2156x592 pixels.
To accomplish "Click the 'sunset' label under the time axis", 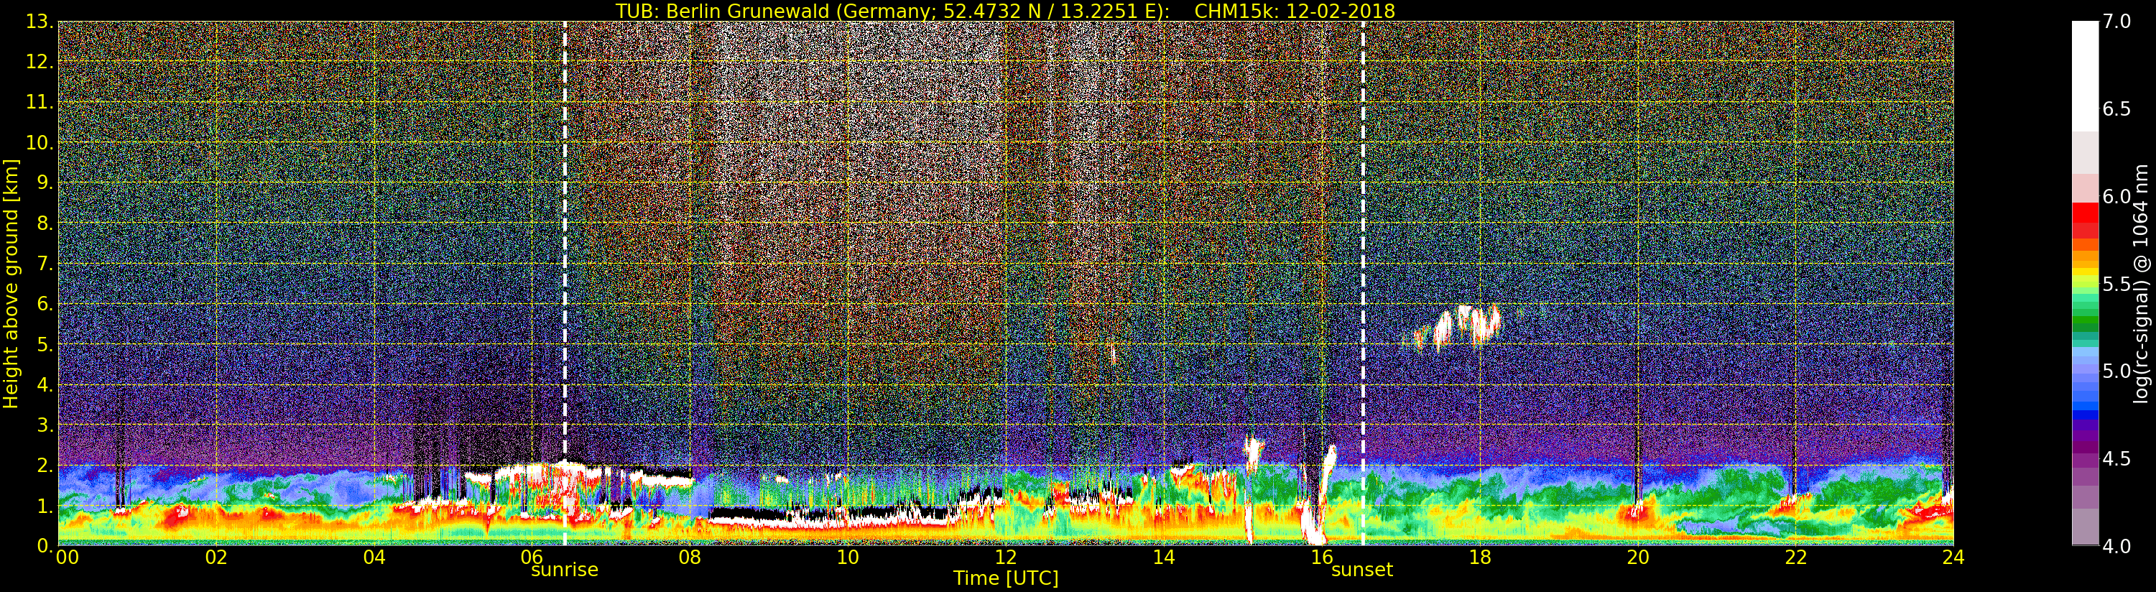I will (1363, 570).
